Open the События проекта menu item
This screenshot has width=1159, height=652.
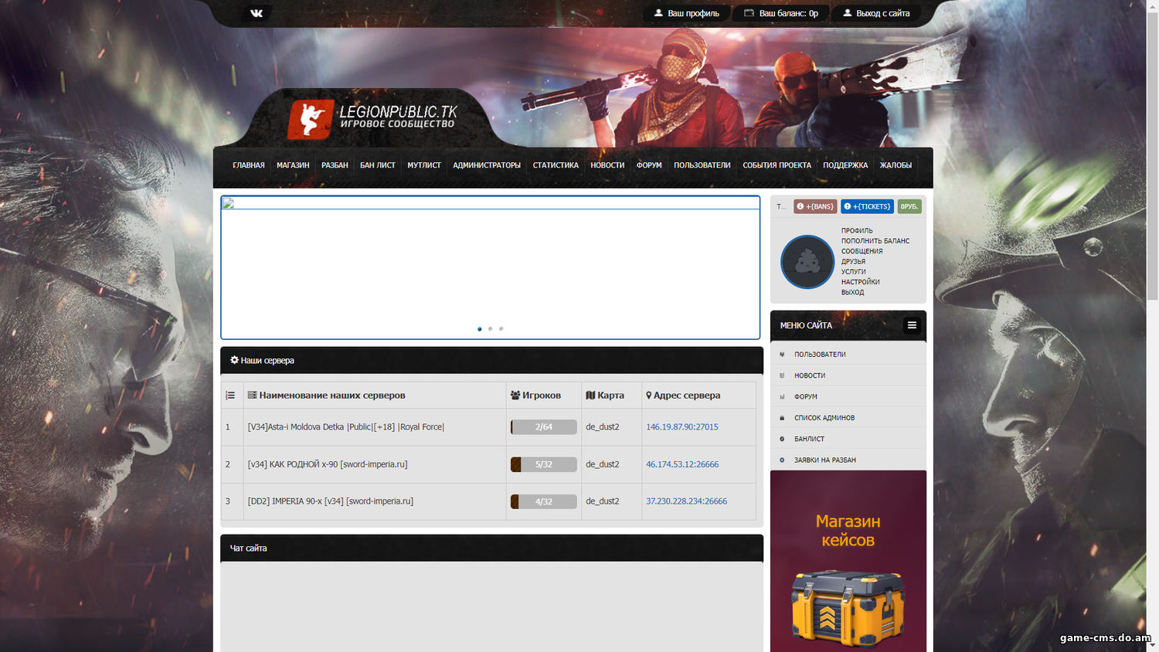coord(777,165)
